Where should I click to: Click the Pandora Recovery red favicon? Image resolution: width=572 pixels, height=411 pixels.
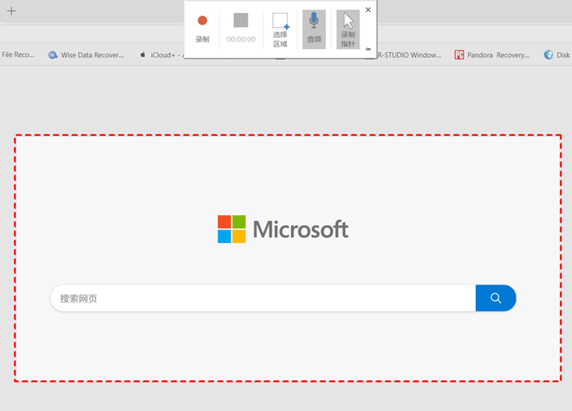(x=459, y=55)
